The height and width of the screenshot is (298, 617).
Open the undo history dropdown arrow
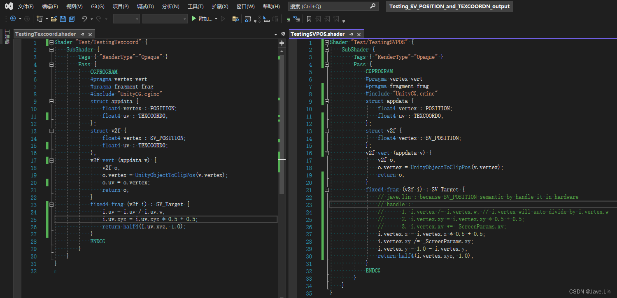[91, 19]
